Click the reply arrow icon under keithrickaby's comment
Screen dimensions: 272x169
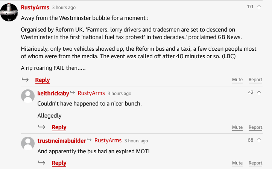42,127
